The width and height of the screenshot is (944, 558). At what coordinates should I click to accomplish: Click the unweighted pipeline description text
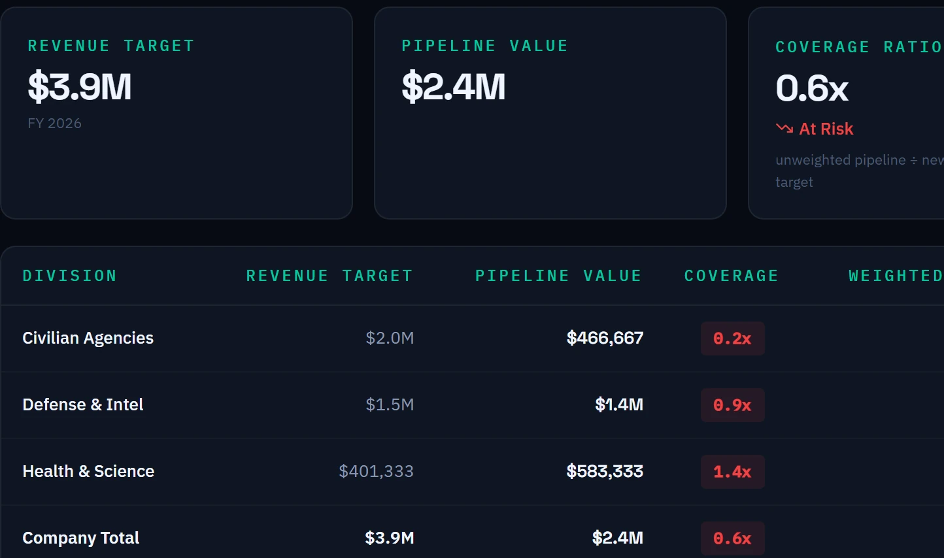pos(860,171)
